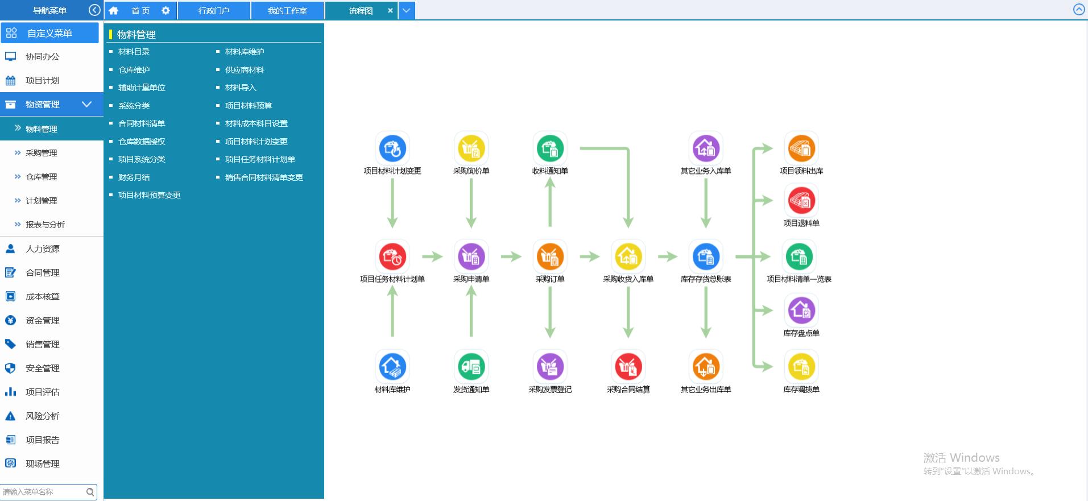The image size is (1088, 501).
Task: Select the 采购收货入库单 icon
Action: (x=628, y=256)
